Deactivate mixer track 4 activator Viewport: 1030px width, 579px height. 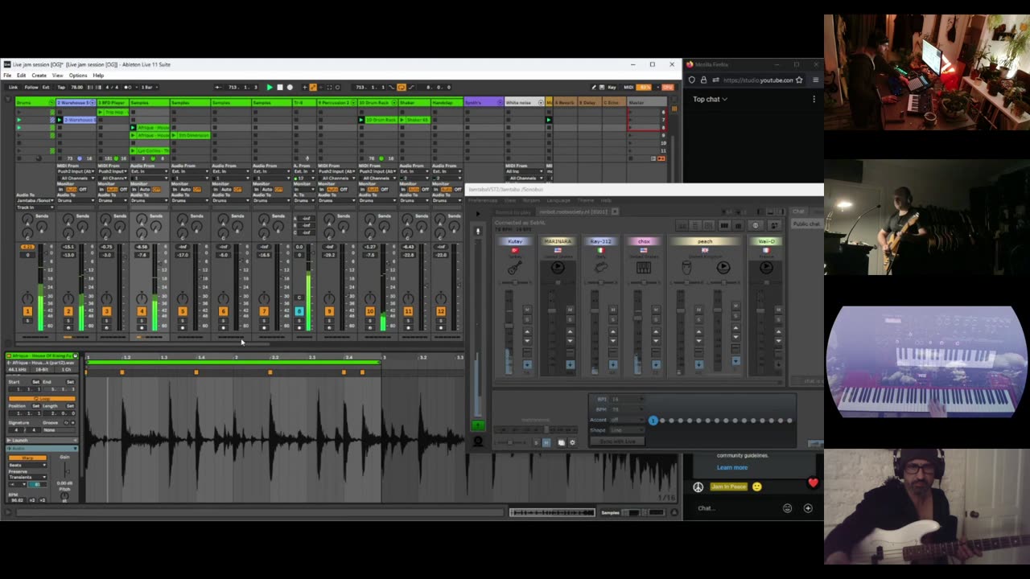point(142,311)
